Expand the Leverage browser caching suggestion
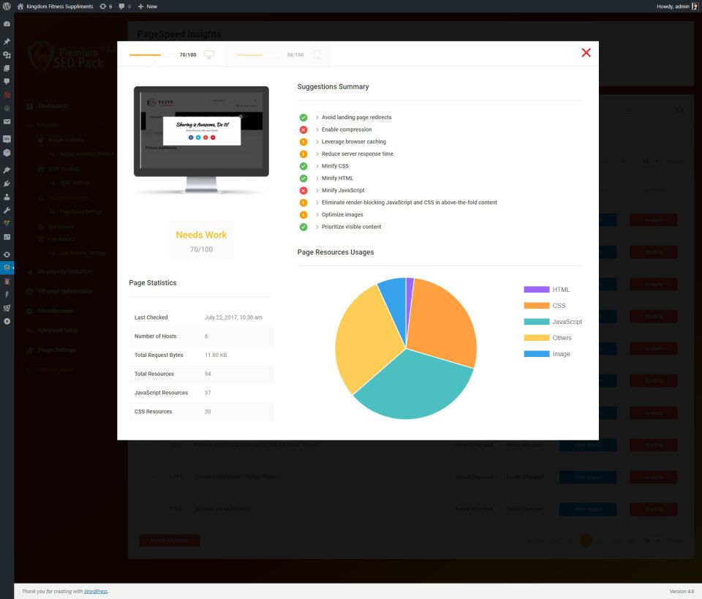This screenshot has height=599, width=702. (x=353, y=142)
